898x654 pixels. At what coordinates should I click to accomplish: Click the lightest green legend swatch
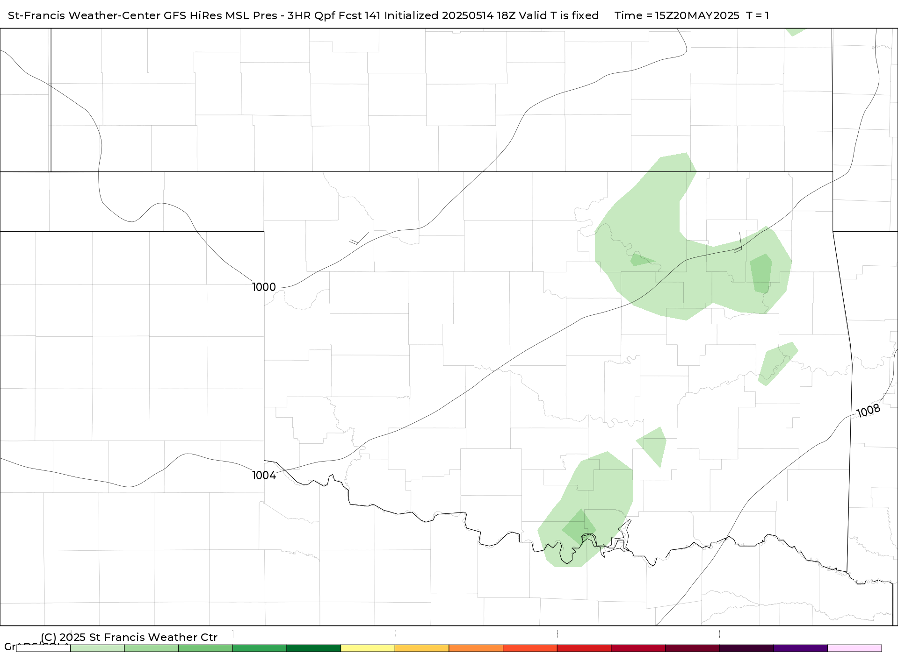point(97,648)
